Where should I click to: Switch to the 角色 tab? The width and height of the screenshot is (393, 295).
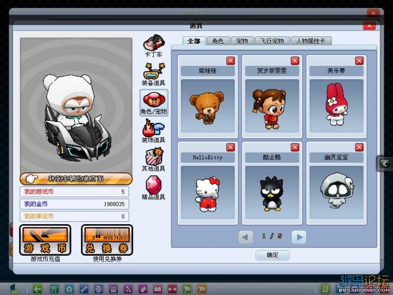218,41
